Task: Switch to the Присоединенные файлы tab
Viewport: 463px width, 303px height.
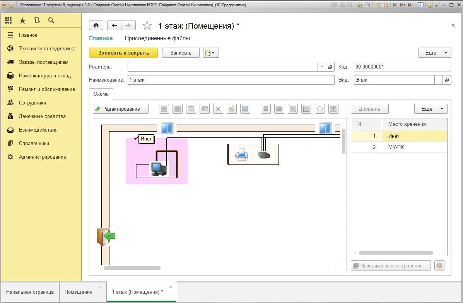Action: click(157, 38)
